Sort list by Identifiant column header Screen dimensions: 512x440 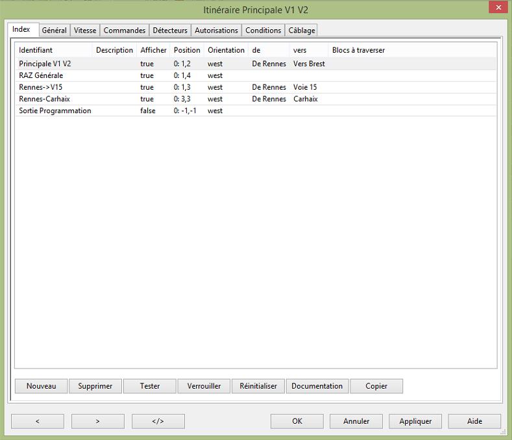coord(36,50)
